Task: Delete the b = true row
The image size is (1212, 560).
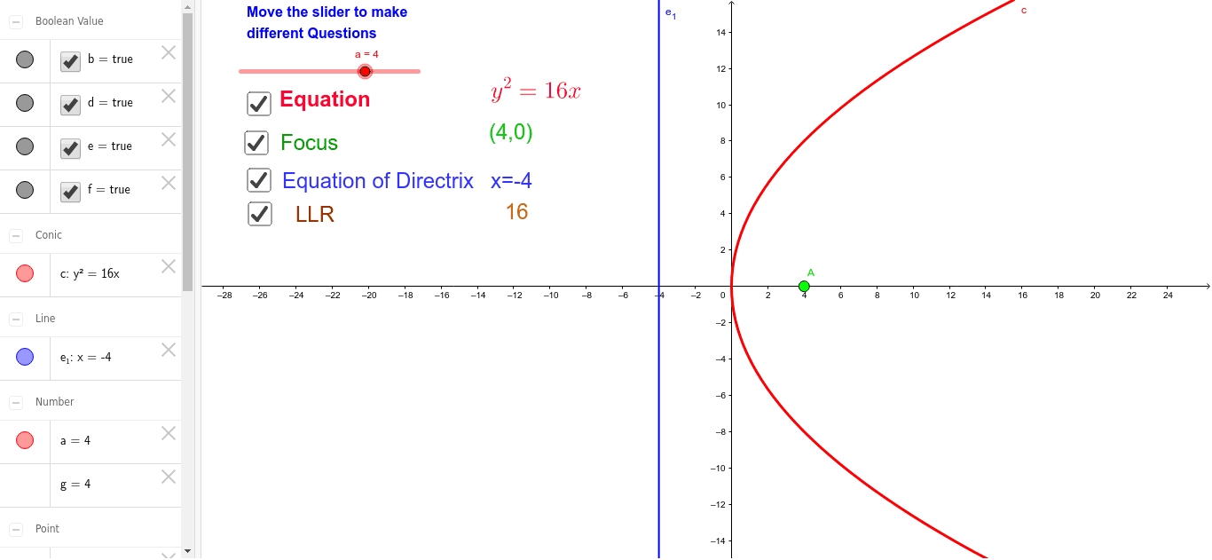Action: tap(169, 52)
